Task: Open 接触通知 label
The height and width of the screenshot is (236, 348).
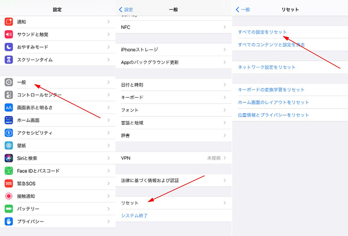Action: (x=26, y=196)
